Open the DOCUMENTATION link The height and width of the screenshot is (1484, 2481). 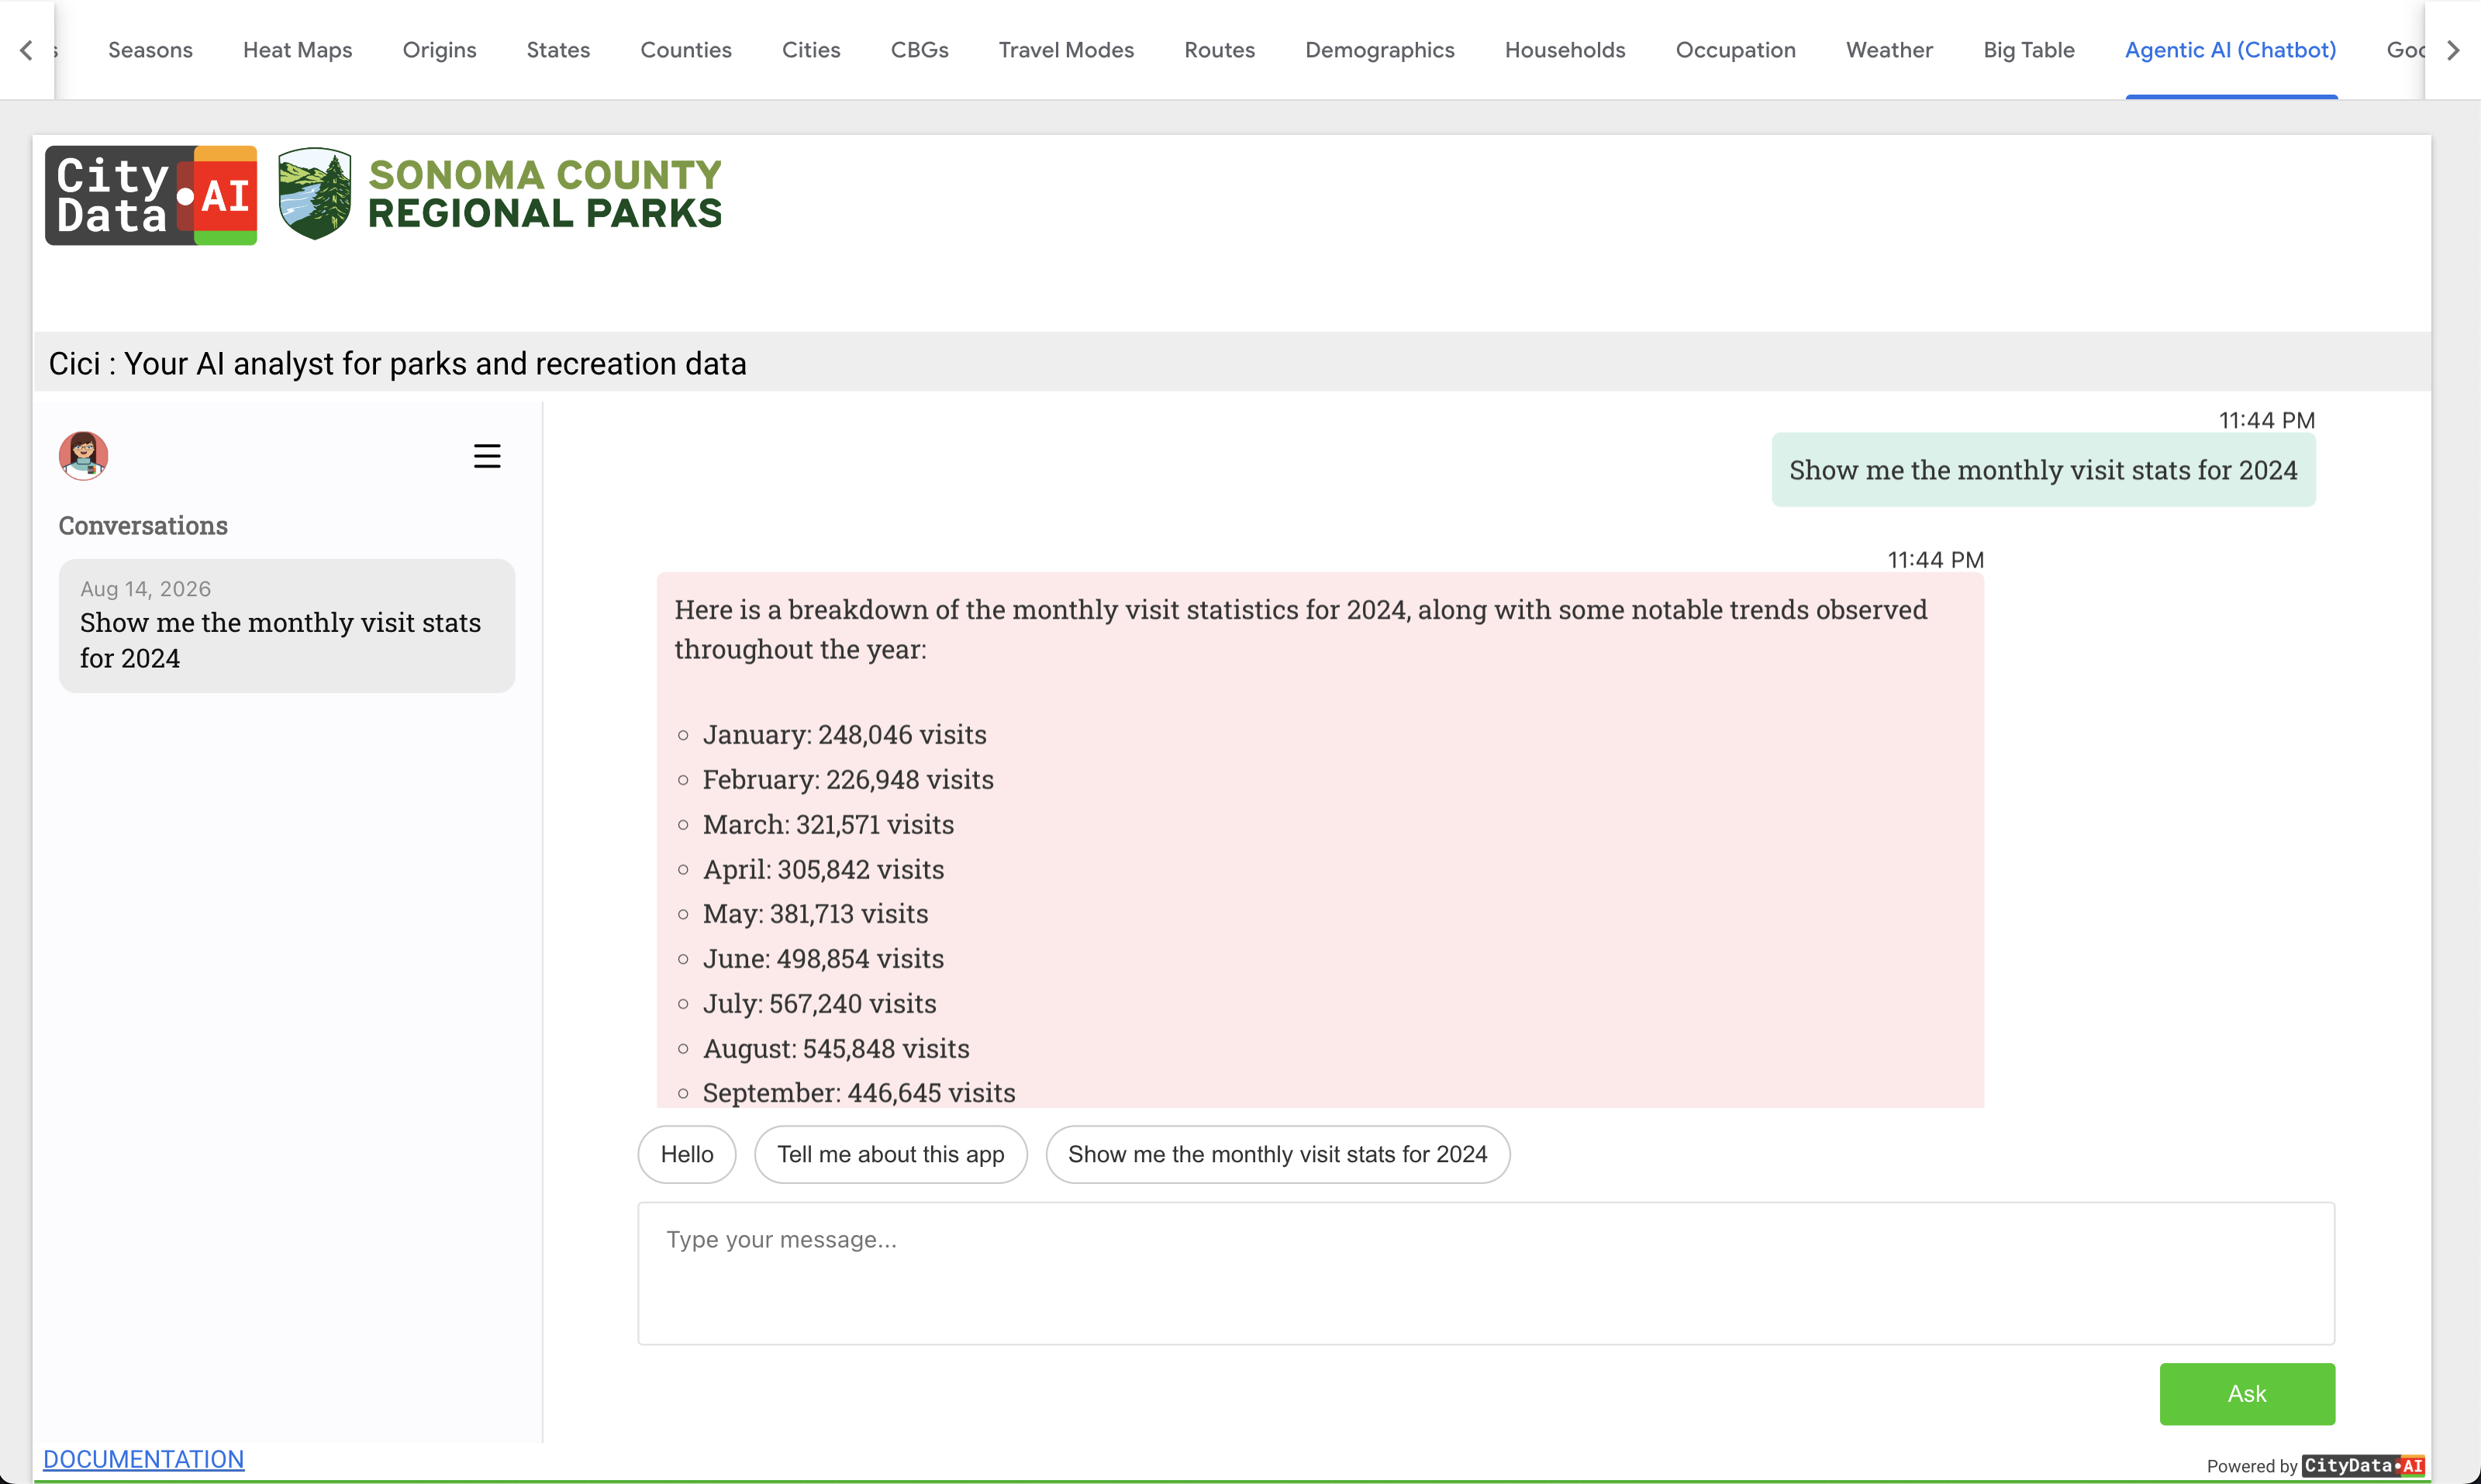[143, 1459]
